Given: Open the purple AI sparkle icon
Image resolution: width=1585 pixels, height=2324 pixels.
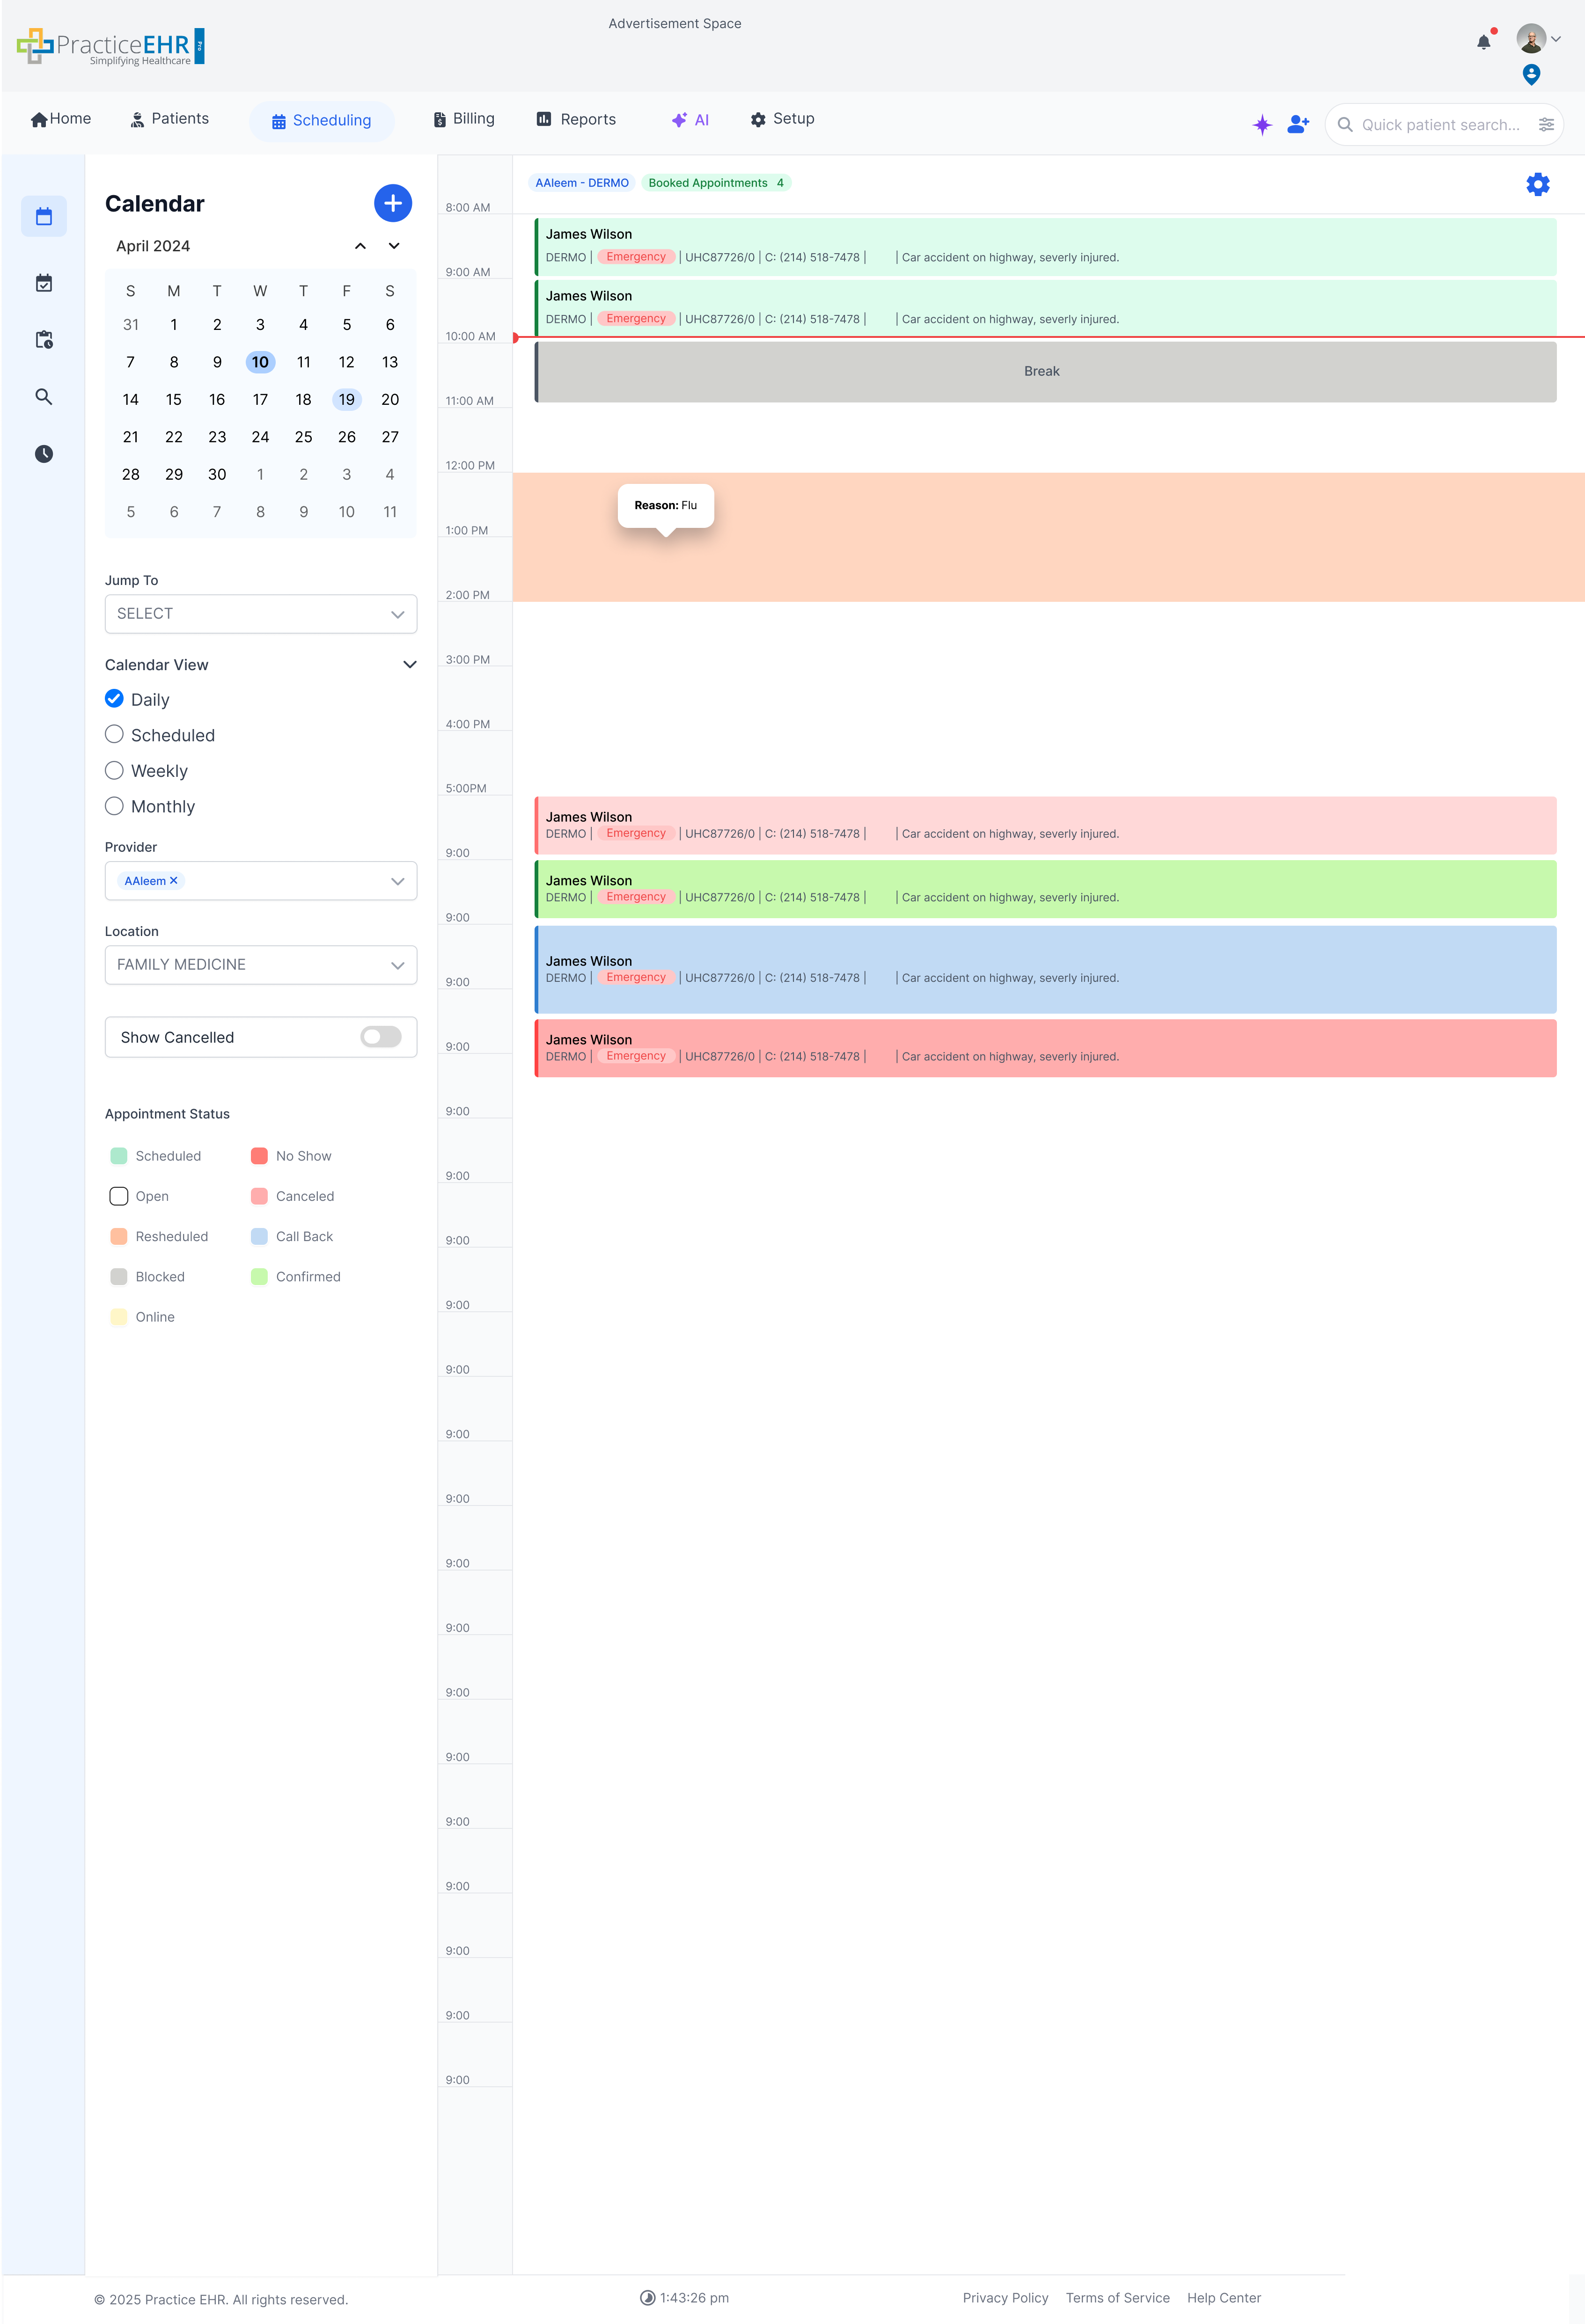Looking at the screenshot, I should pos(1262,124).
